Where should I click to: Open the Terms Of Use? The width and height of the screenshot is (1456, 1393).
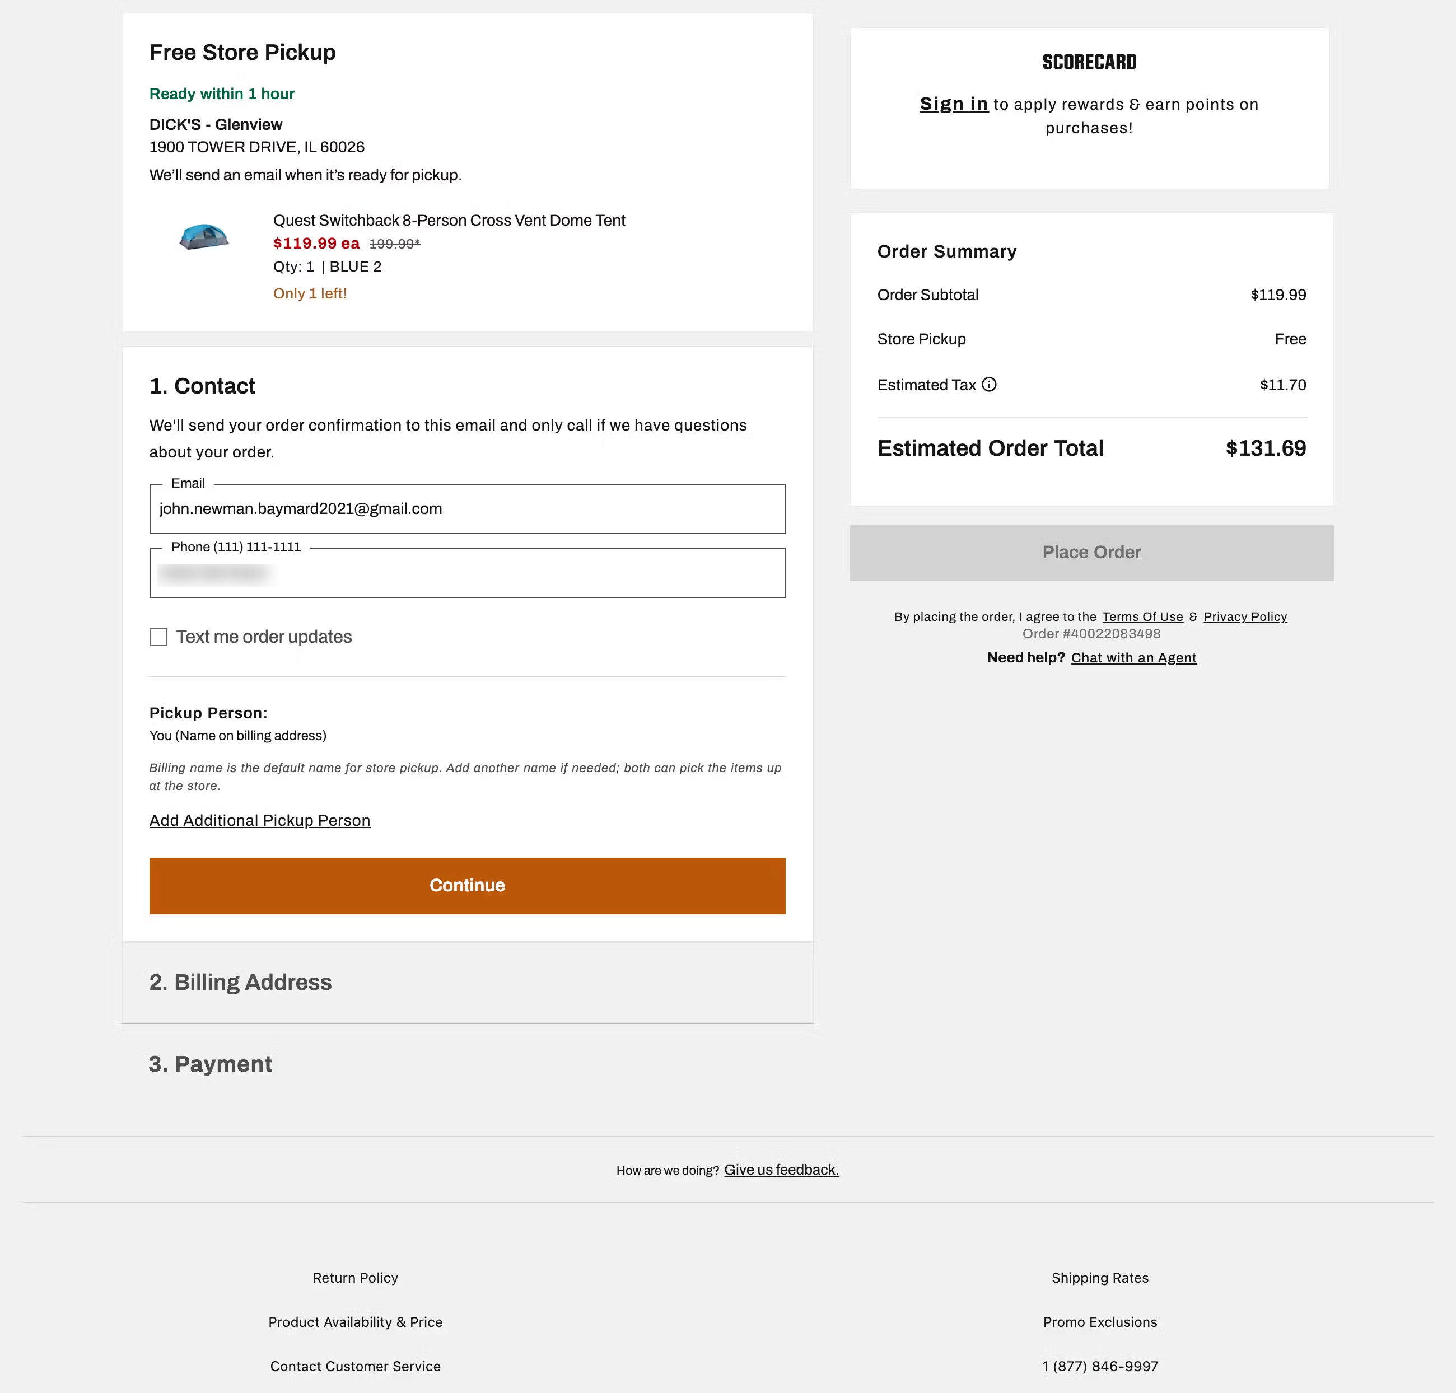pos(1142,616)
